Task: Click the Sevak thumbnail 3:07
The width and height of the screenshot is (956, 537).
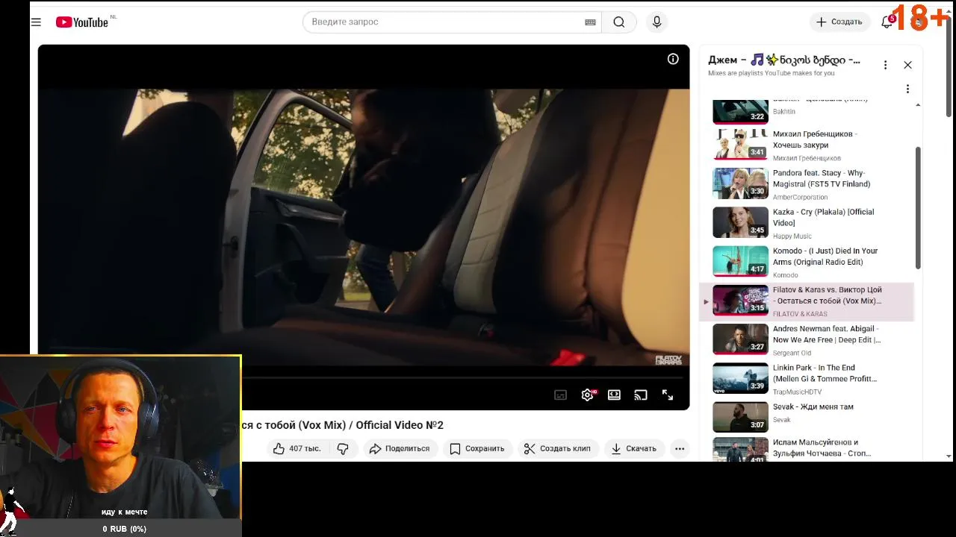Action: pyautogui.click(x=740, y=417)
